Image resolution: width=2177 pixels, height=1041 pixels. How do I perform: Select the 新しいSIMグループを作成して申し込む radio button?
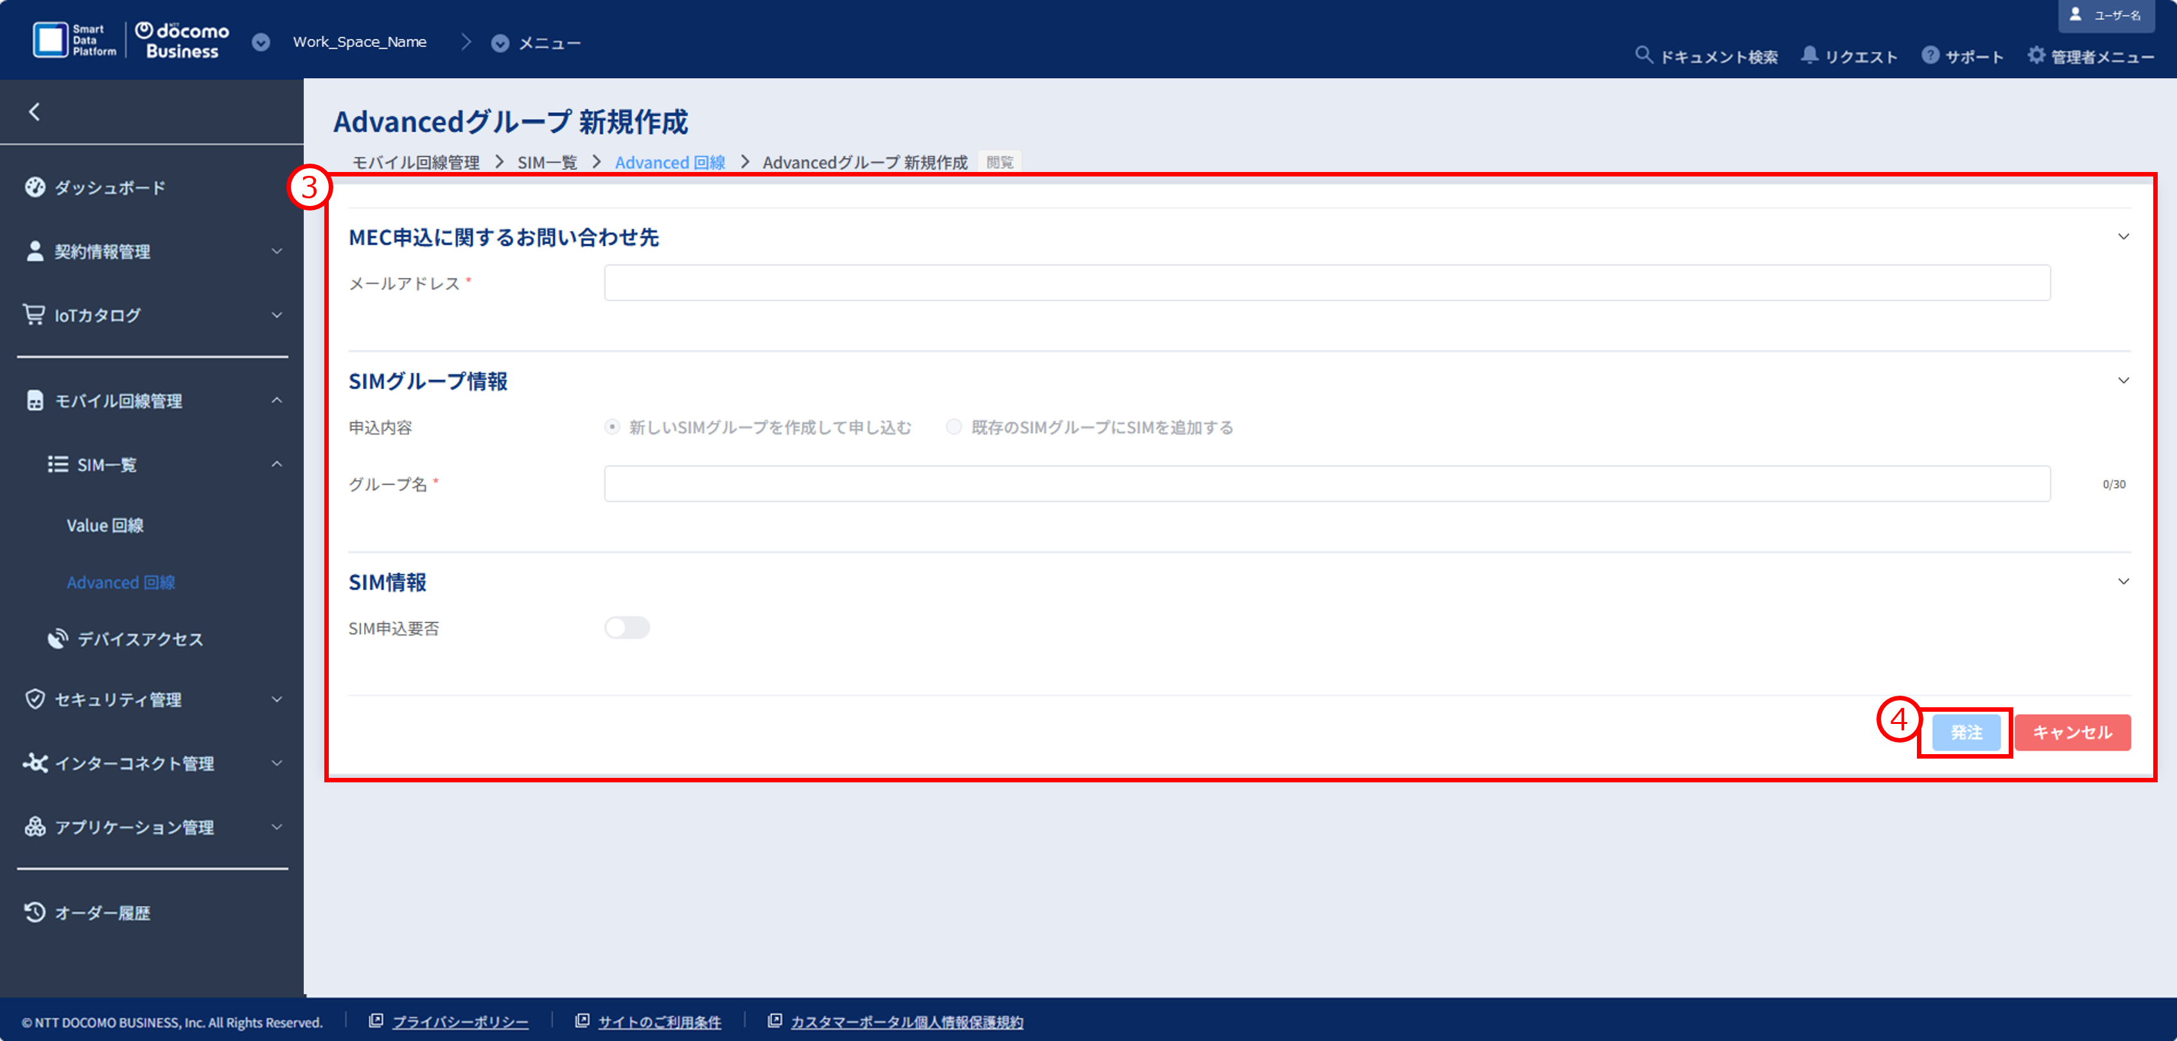[x=613, y=427]
